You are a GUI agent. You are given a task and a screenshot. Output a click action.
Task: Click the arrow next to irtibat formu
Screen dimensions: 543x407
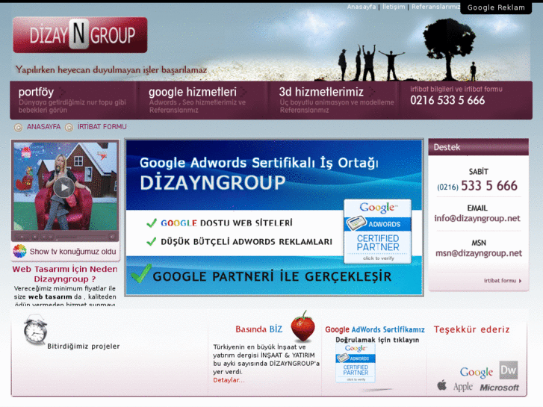coord(520,281)
